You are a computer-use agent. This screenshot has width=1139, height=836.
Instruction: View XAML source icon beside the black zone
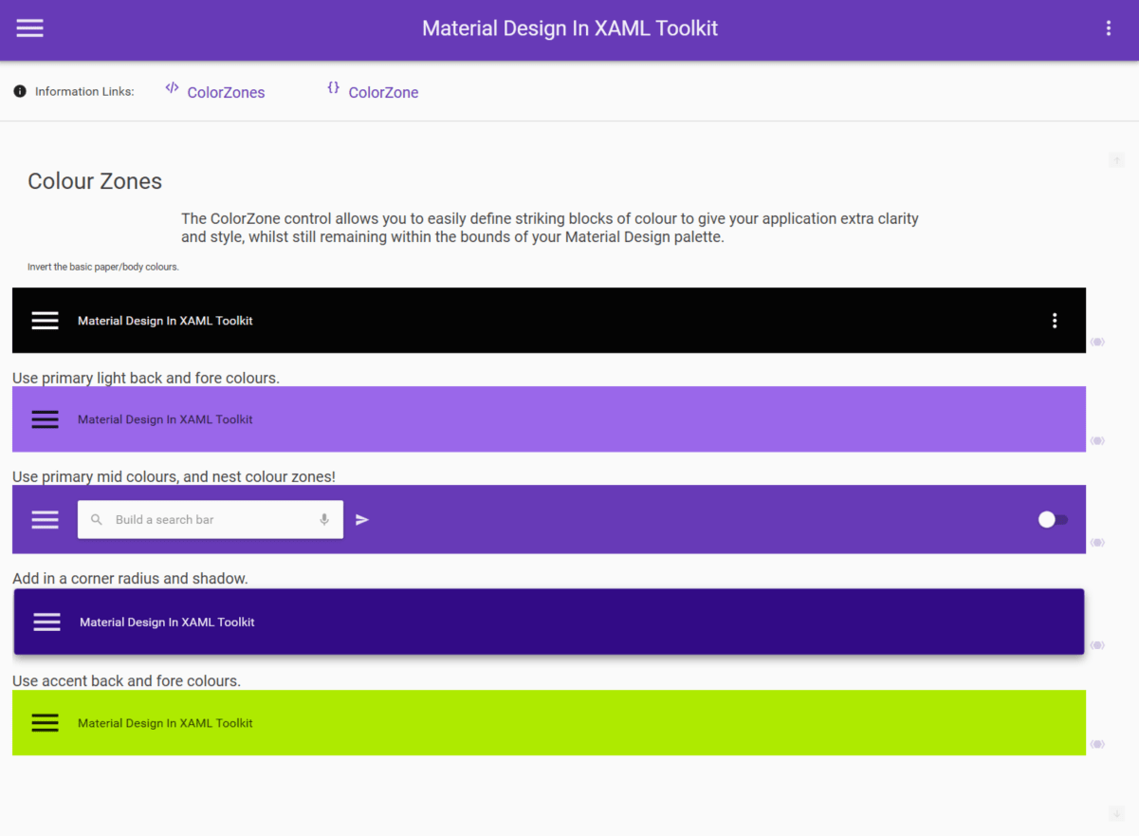[x=1097, y=342]
